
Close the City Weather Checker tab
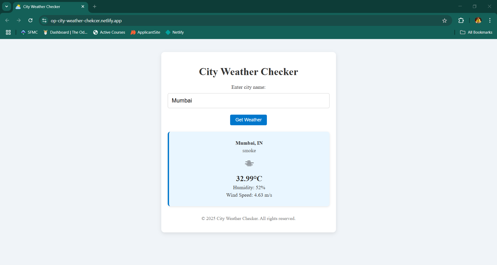point(83,6)
